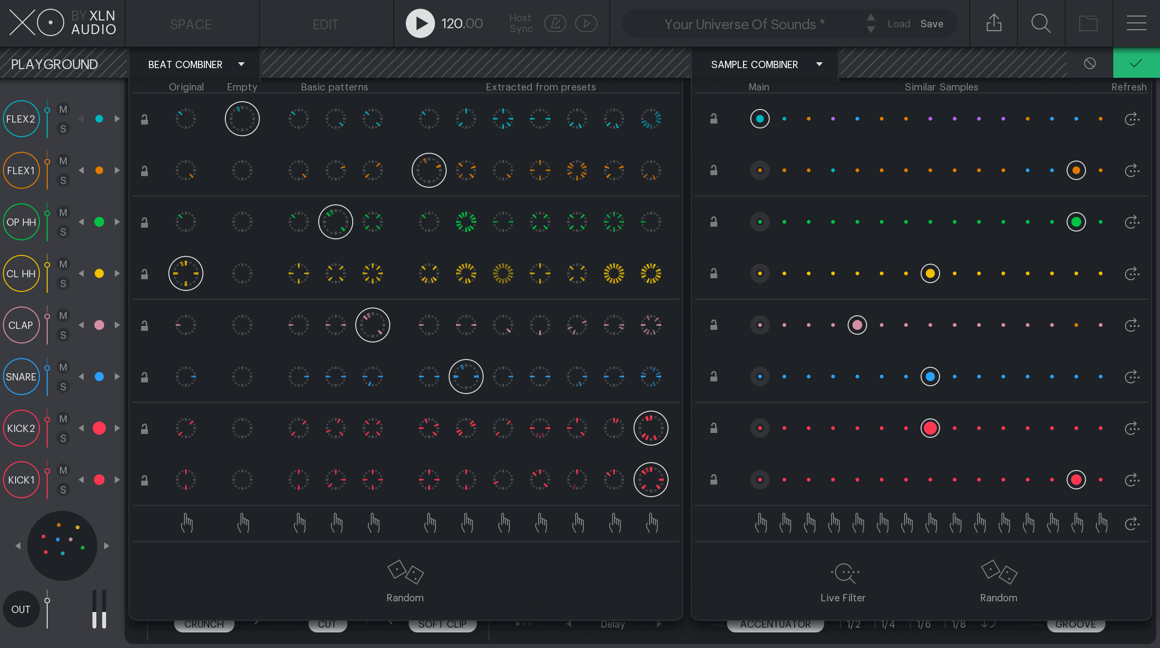Click the folder browser icon near the hamburger menu
The height and width of the screenshot is (648, 1160).
1089,23
